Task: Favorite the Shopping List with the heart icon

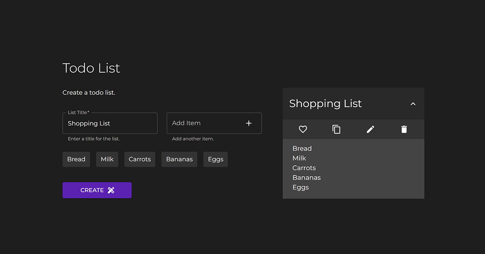Action: [303, 129]
